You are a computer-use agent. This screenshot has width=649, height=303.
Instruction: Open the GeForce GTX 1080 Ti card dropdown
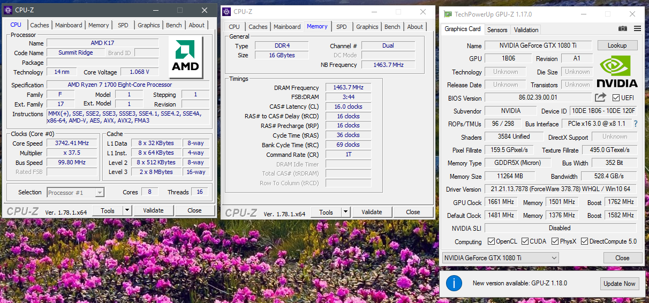coord(500,258)
